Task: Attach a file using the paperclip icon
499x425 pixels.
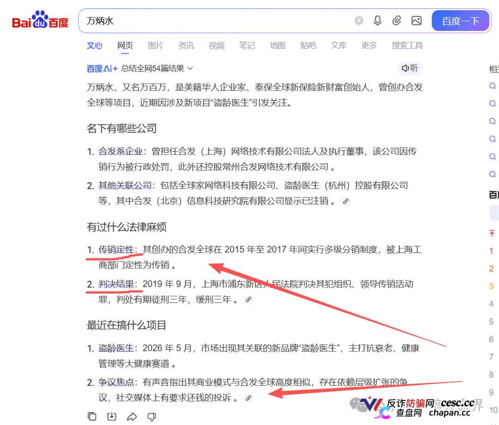Action: click(396, 21)
